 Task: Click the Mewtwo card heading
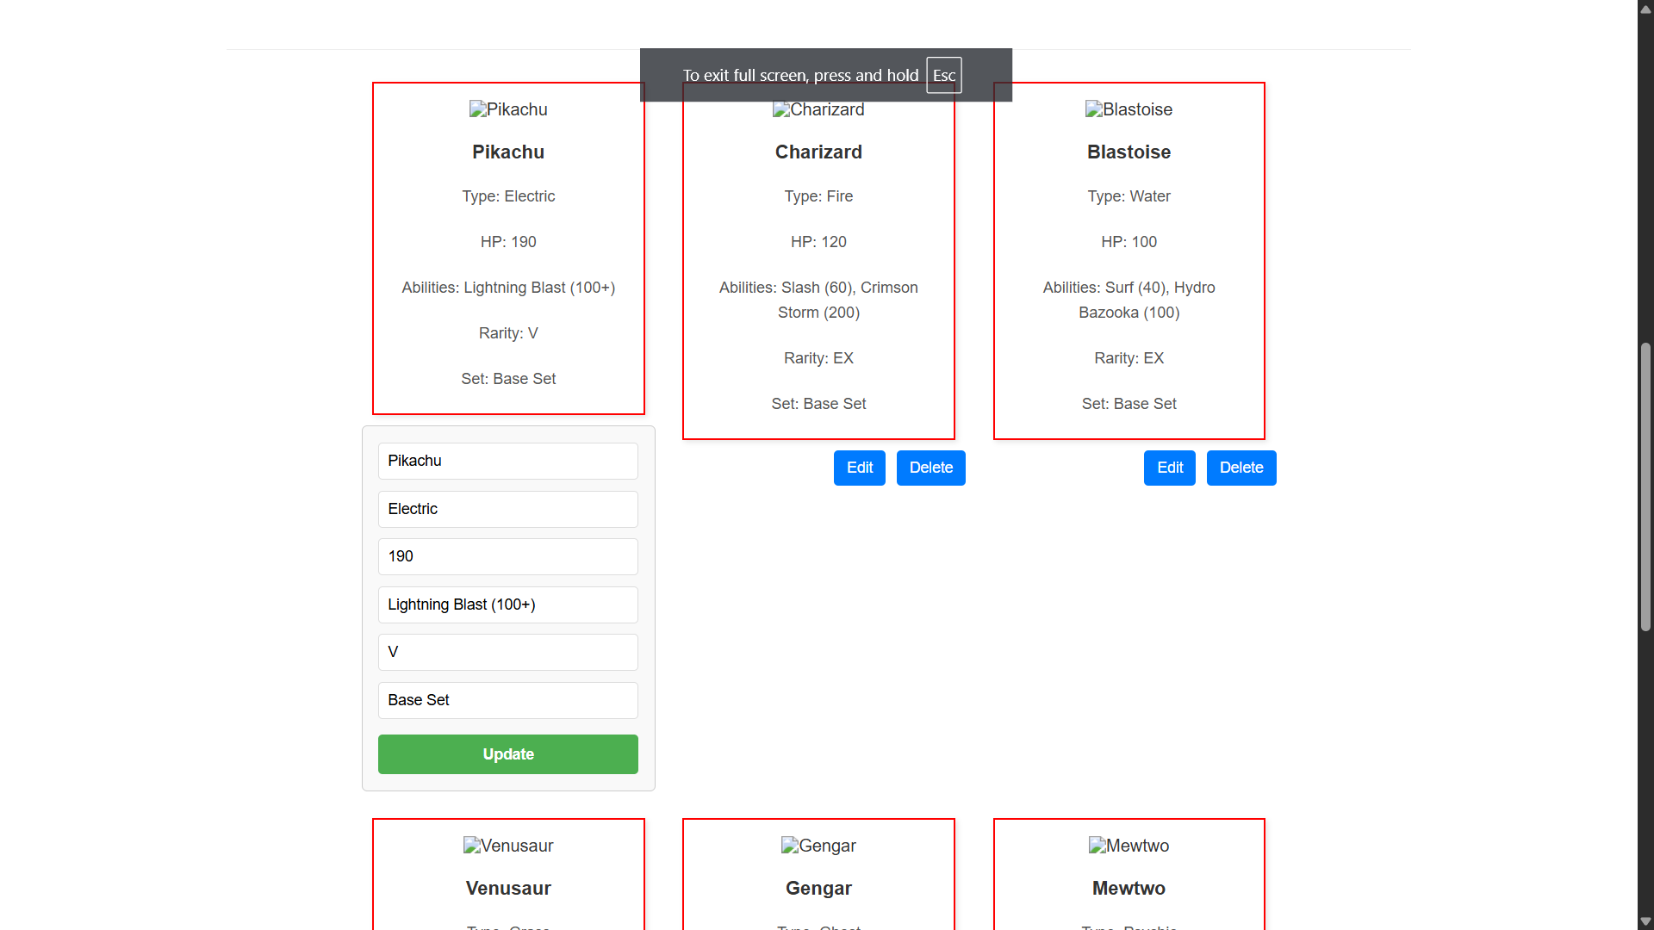[x=1129, y=889]
